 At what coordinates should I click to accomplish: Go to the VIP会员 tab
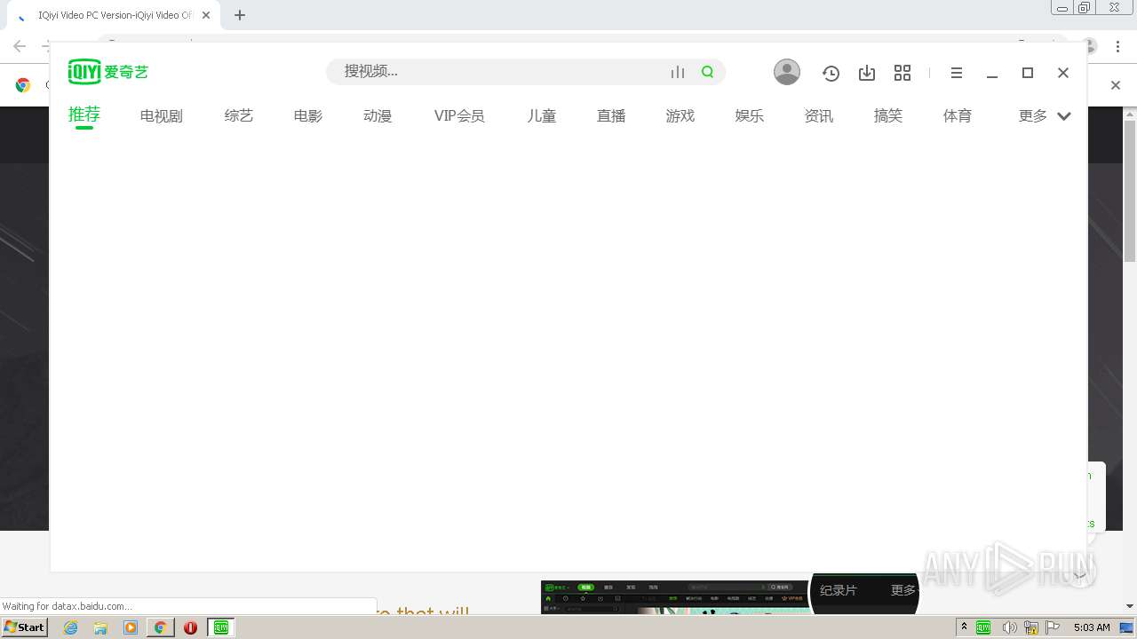pyautogui.click(x=459, y=115)
